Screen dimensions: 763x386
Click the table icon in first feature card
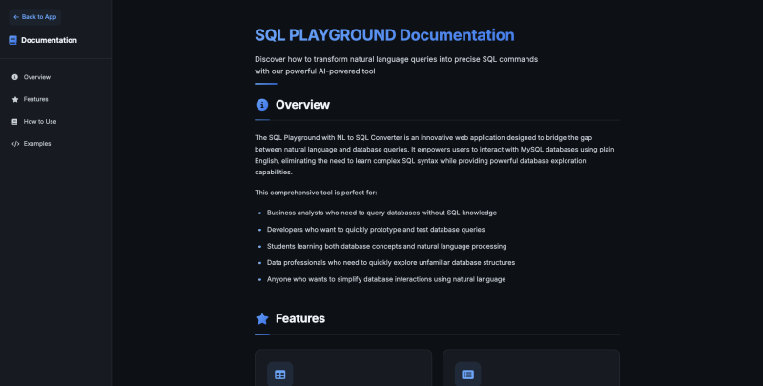(x=279, y=375)
